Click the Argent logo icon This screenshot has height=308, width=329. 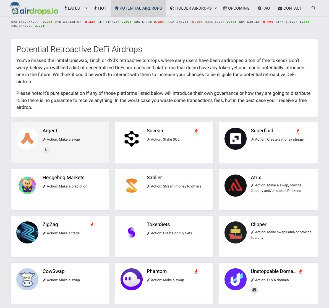pos(27,138)
